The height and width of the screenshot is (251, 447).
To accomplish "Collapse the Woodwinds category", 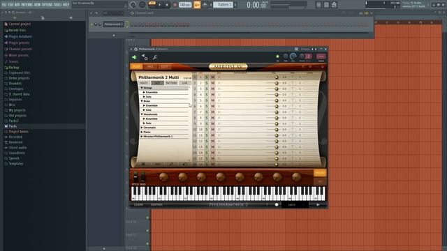I will pyautogui.click(x=142, y=114).
